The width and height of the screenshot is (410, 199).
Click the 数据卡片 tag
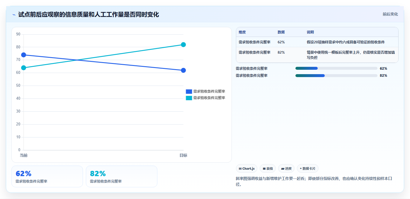click(307, 169)
